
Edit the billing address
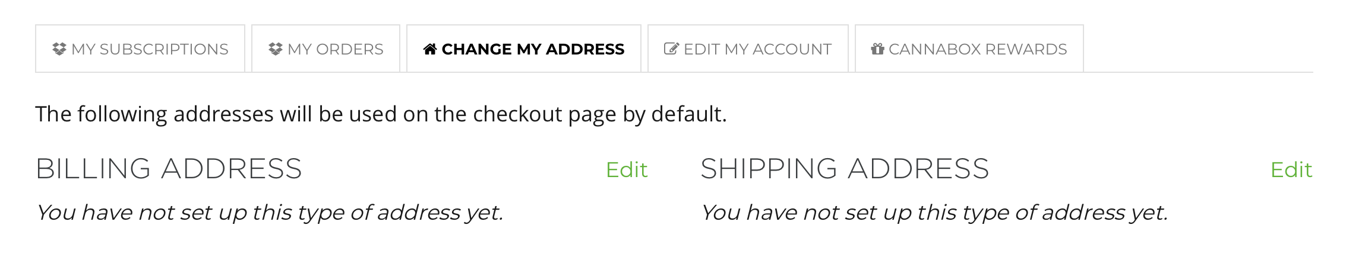coord(627,170)
